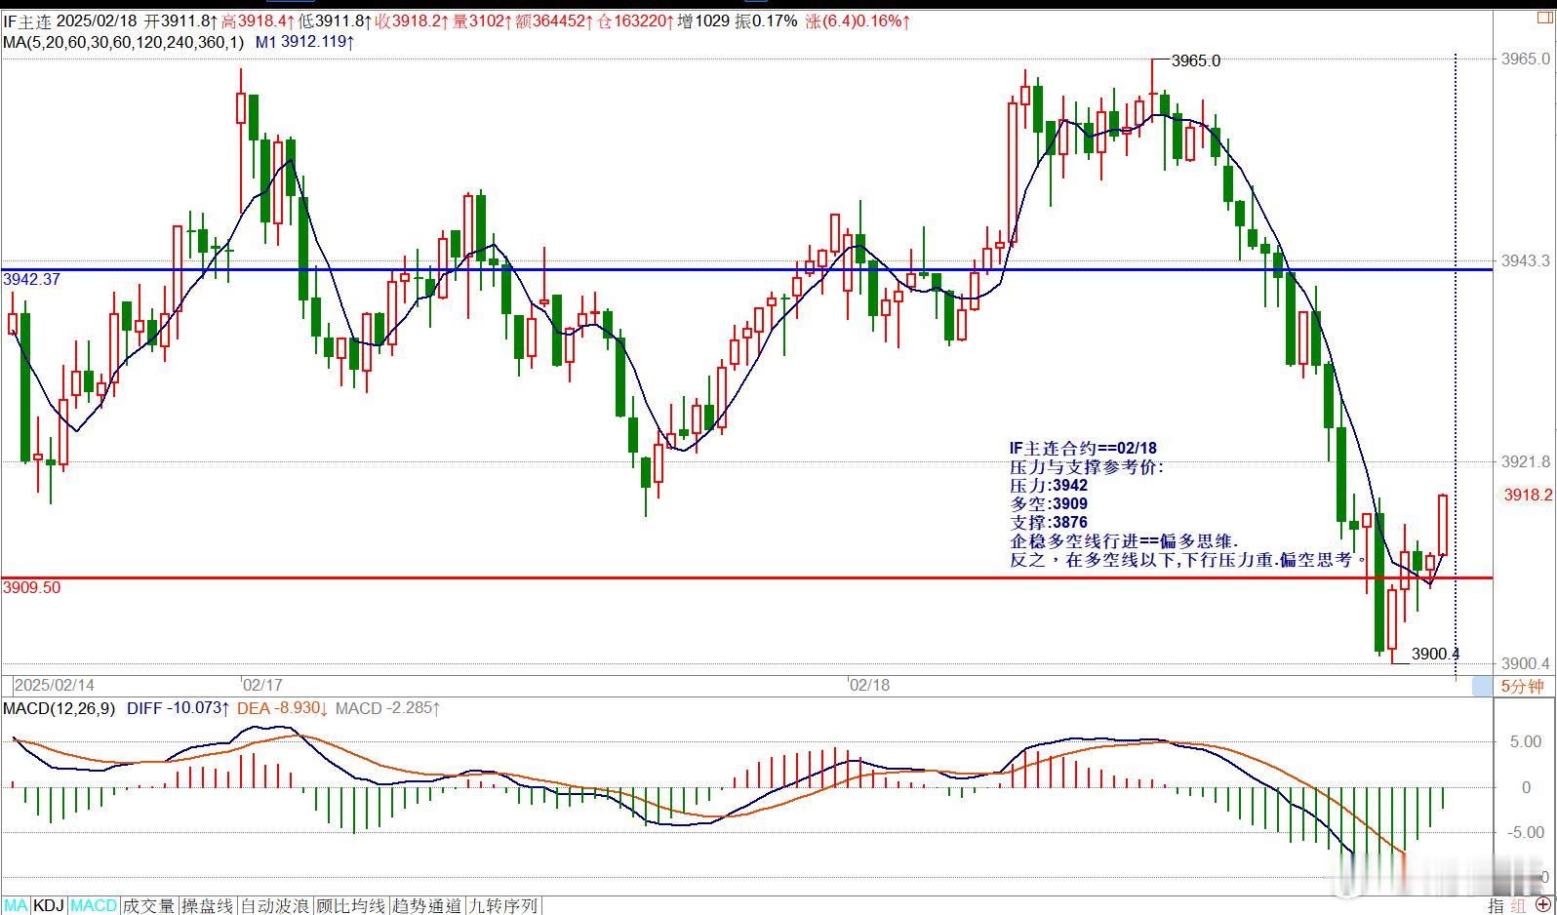Open the 趋势通道 tab

click(x=426, y=905)
